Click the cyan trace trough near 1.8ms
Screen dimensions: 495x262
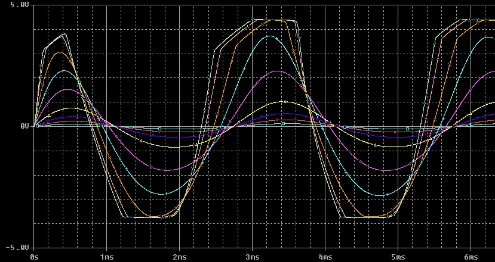(x=162, y=194)
